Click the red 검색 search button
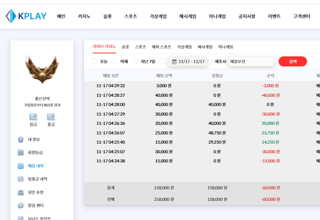The width and height of the screenshot is (320, 220). (293, 62)
